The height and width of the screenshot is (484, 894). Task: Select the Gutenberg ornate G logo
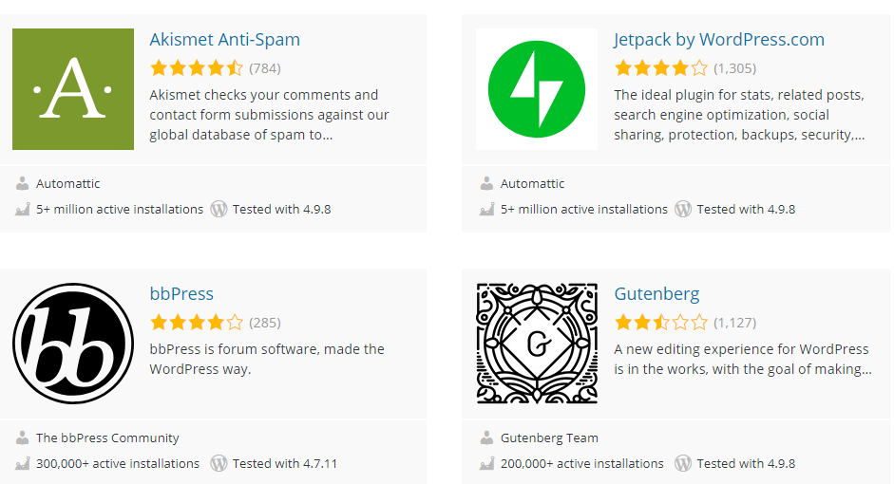point(537,344)
